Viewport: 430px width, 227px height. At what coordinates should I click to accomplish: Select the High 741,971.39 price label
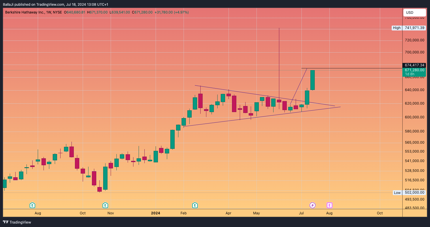pos(408,28)
